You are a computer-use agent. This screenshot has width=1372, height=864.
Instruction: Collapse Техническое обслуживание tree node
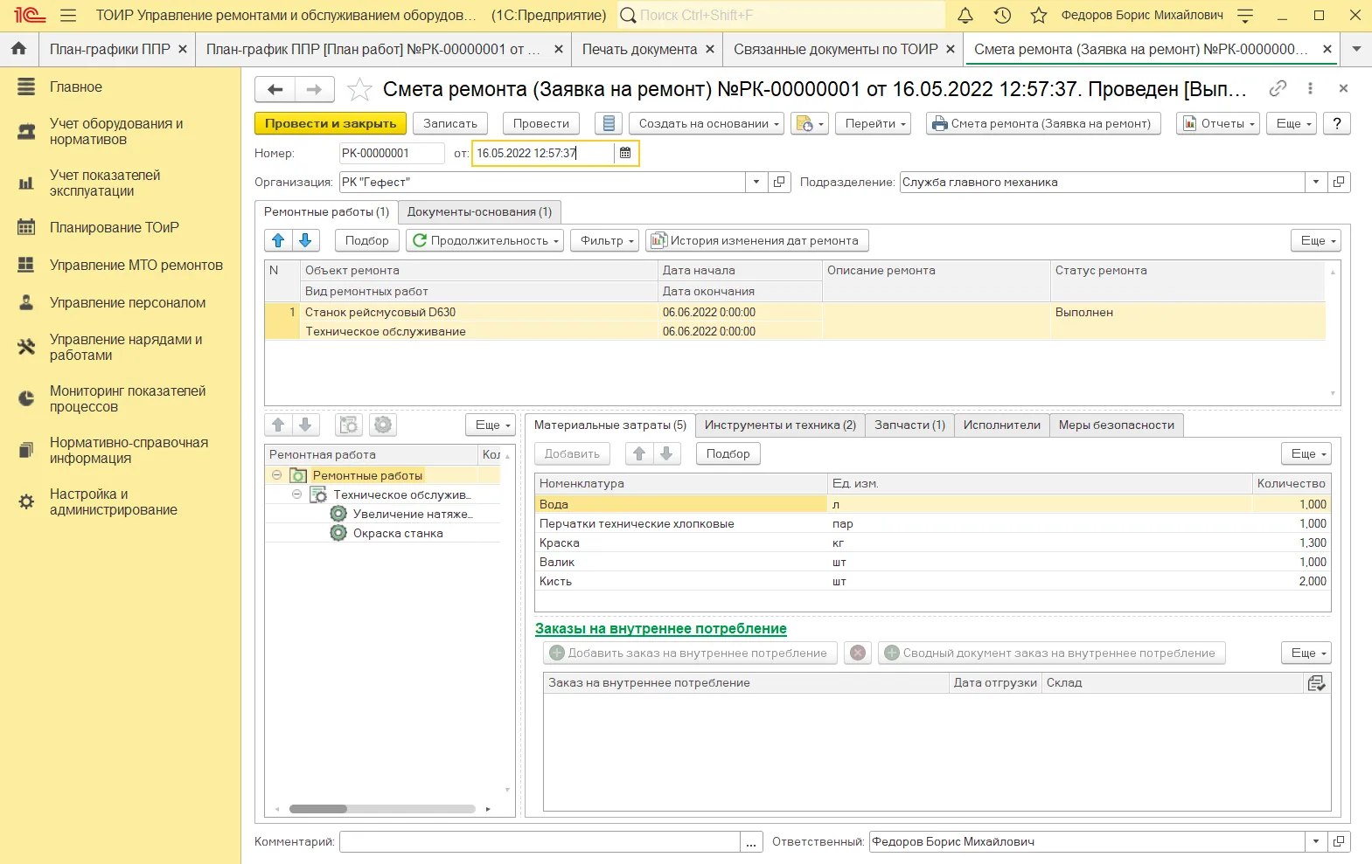tap(296, 494)
